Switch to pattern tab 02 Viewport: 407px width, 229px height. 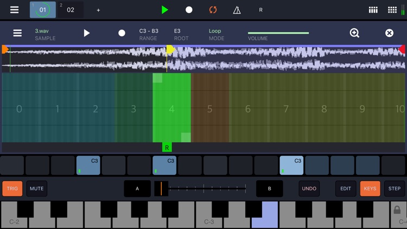coord(71,10)
